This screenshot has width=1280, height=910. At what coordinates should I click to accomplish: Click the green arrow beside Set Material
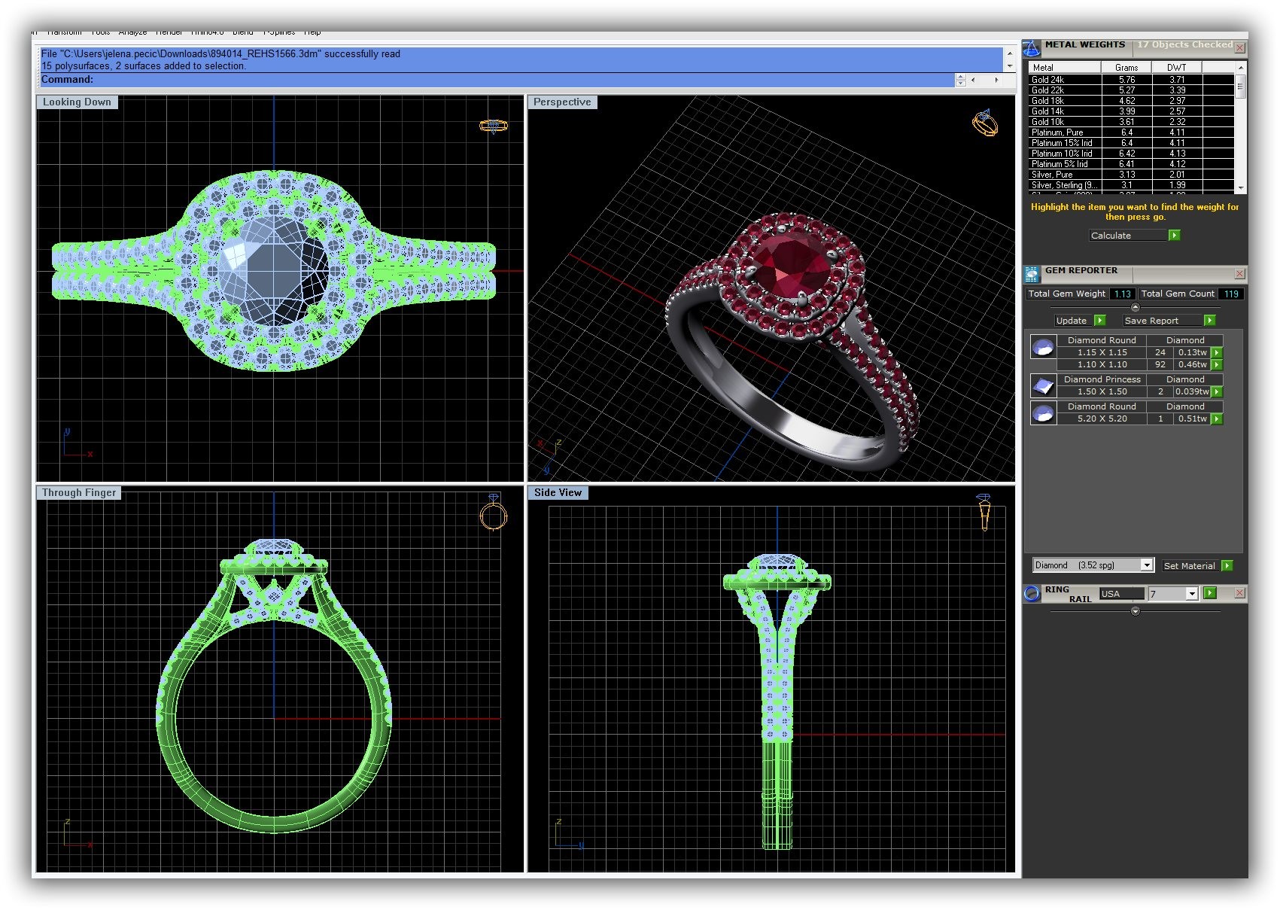pos(1227,566)
